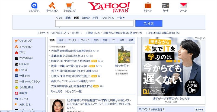
Task: Open トピックス一覧 link
Action: pos(73,91)
